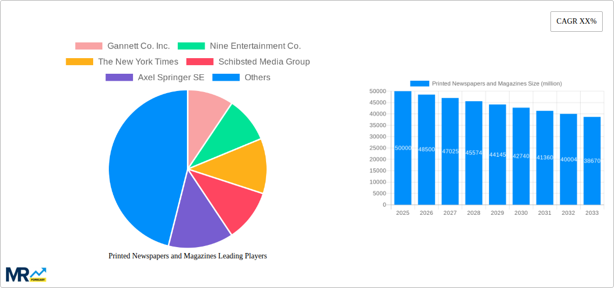Toggle The New York Times legend swatch
Screen dimensions: 614x288
[x=80, y=62]
